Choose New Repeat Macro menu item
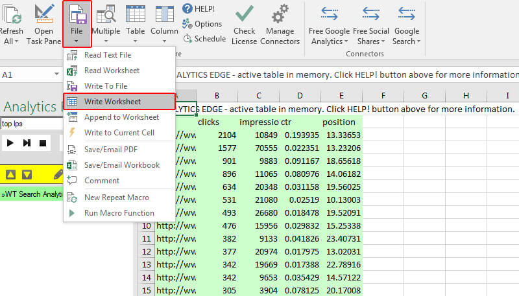This screenshot has width=519, height=296. point(119,197)
